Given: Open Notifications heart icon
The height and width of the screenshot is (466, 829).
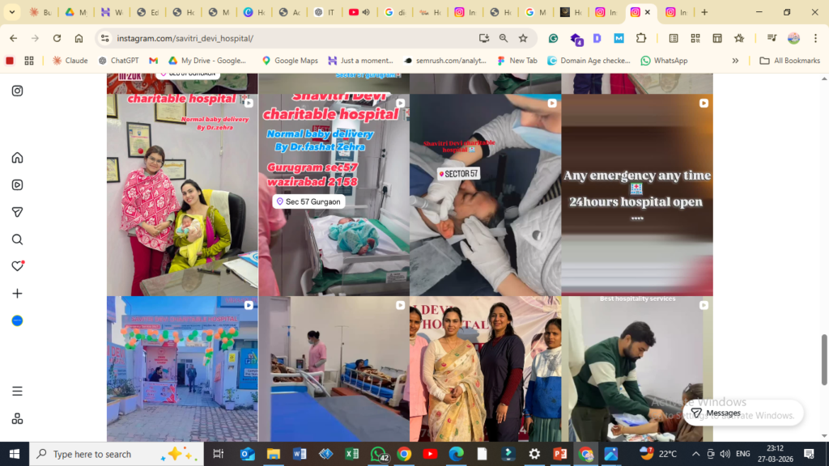Looking at the screenshot, I should [x=17, y=266].
